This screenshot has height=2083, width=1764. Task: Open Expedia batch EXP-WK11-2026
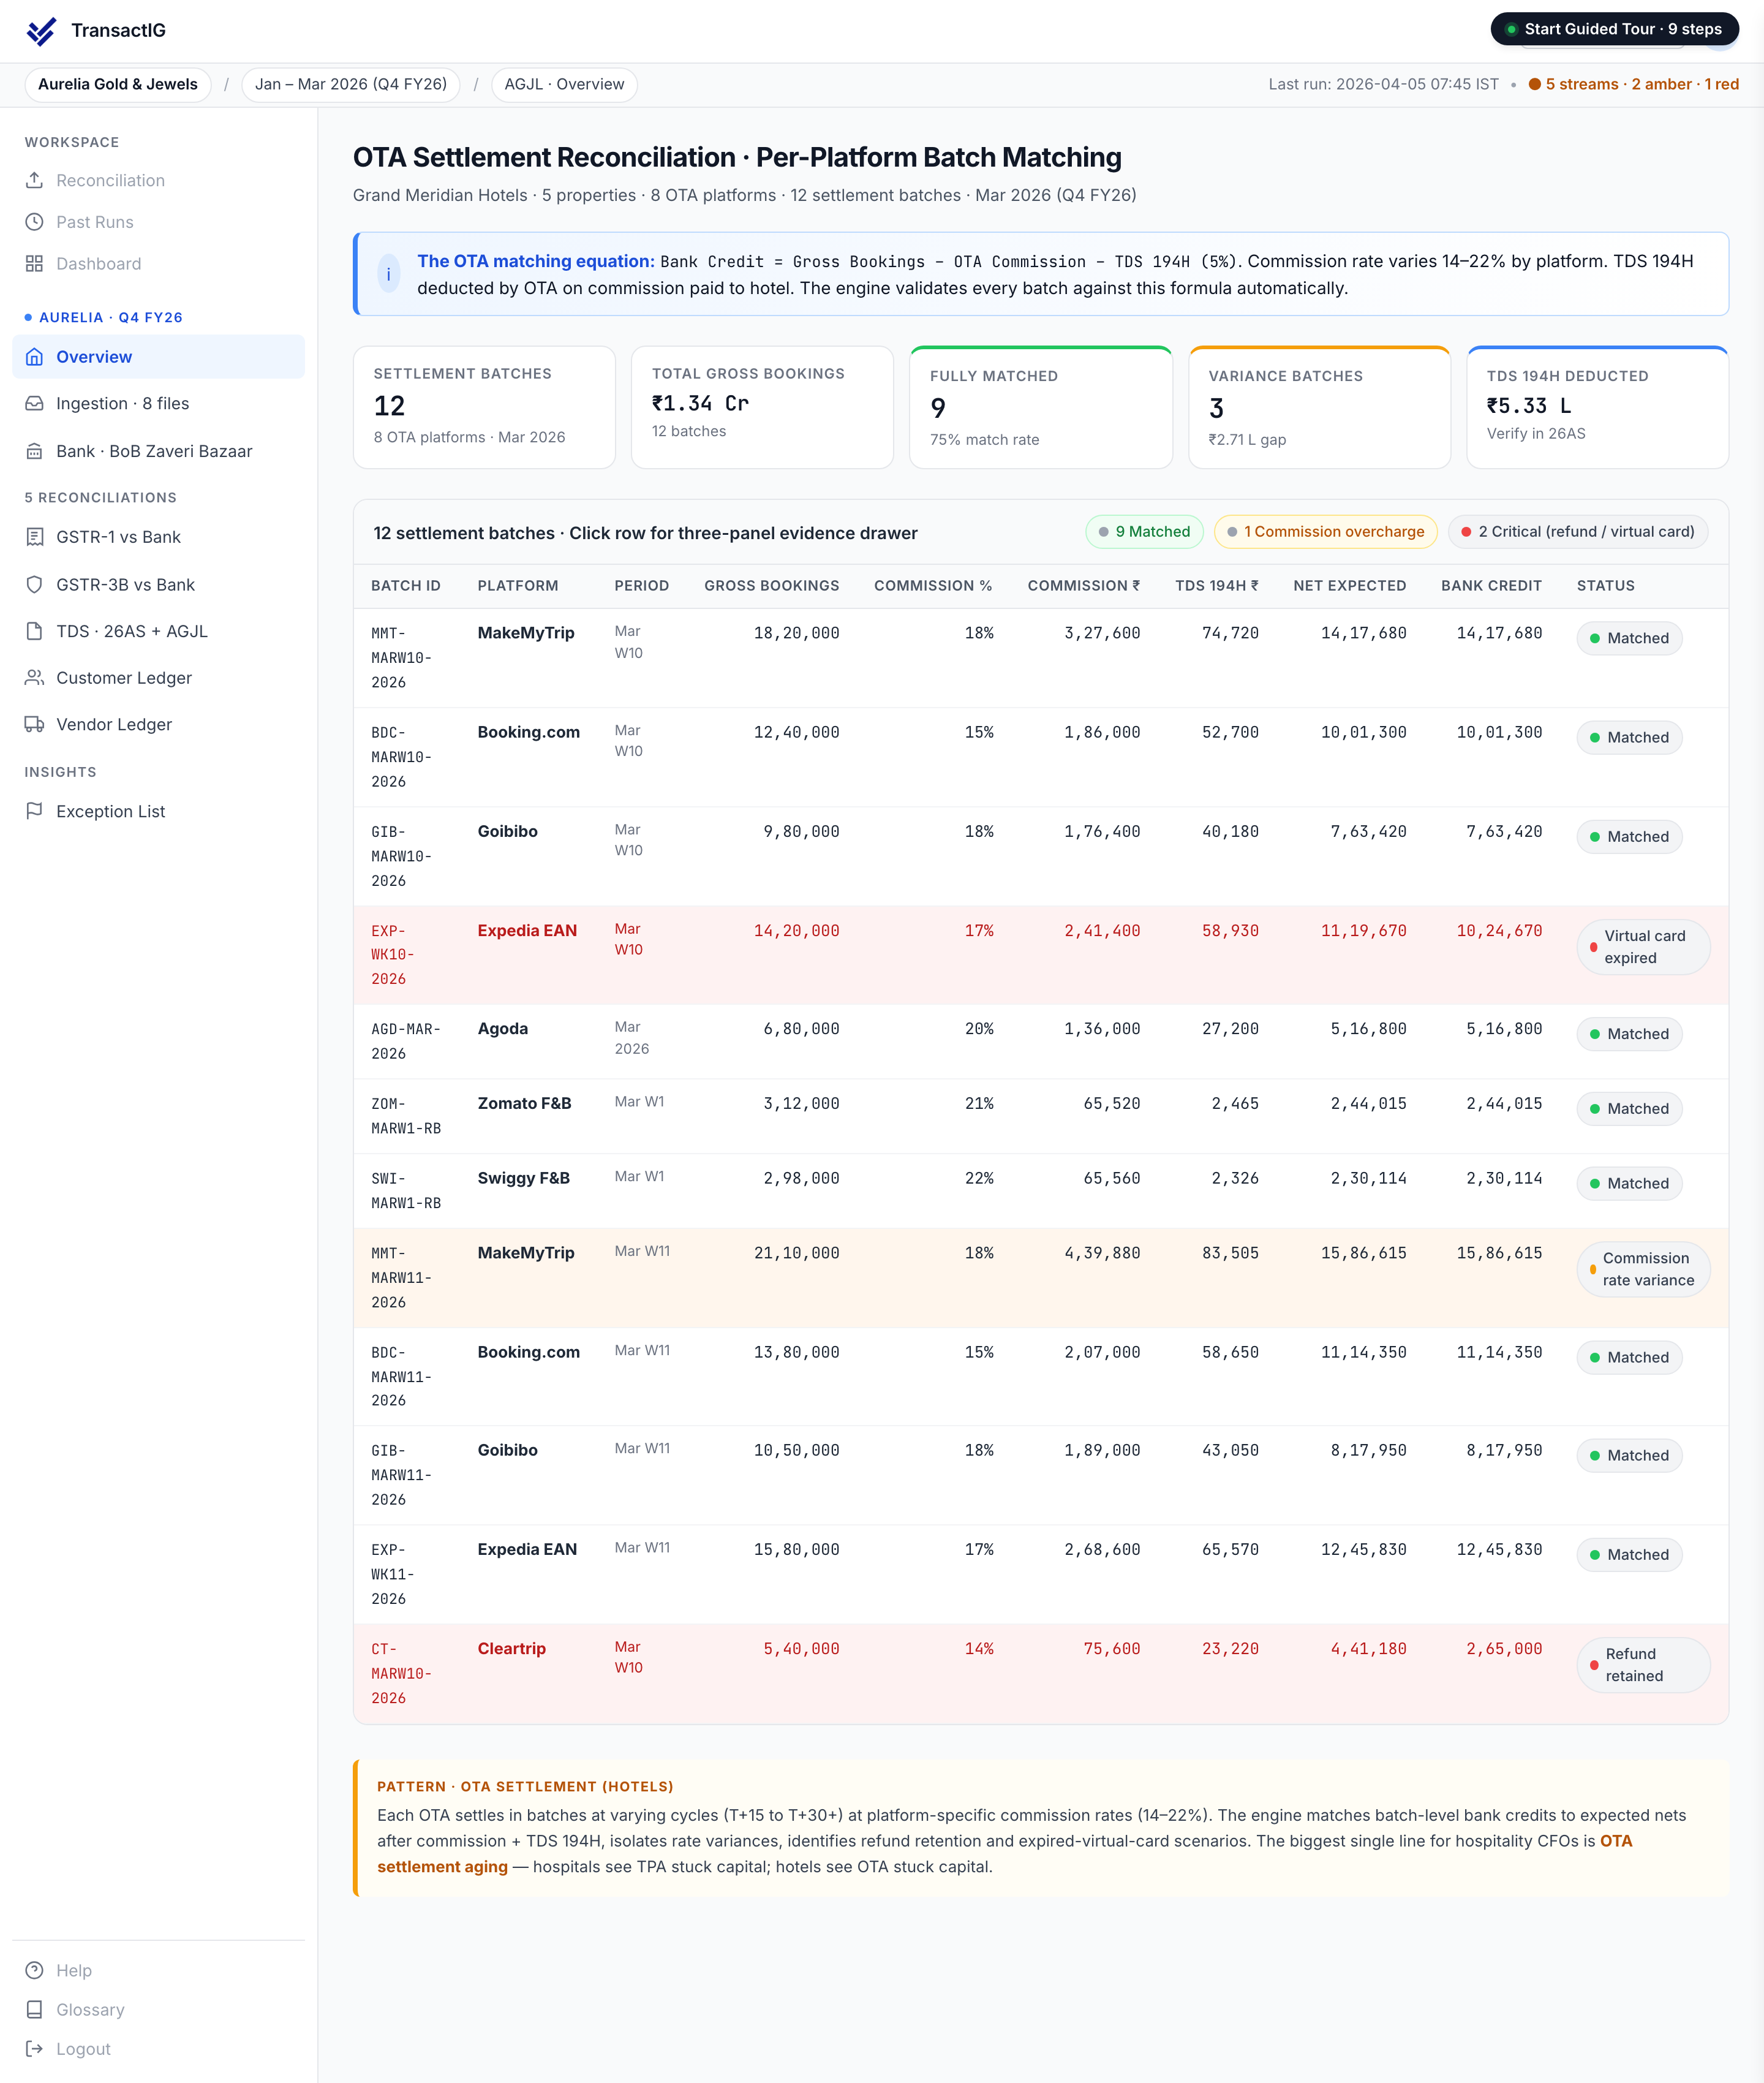click(1040, 1574)
